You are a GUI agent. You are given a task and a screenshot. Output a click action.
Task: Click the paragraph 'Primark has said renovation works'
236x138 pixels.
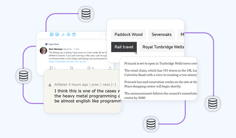160,84
